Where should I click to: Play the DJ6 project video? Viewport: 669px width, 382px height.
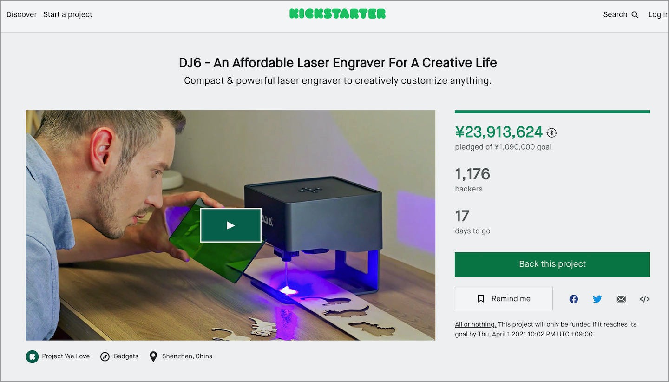pyautogui.click(x=230, y=225)
